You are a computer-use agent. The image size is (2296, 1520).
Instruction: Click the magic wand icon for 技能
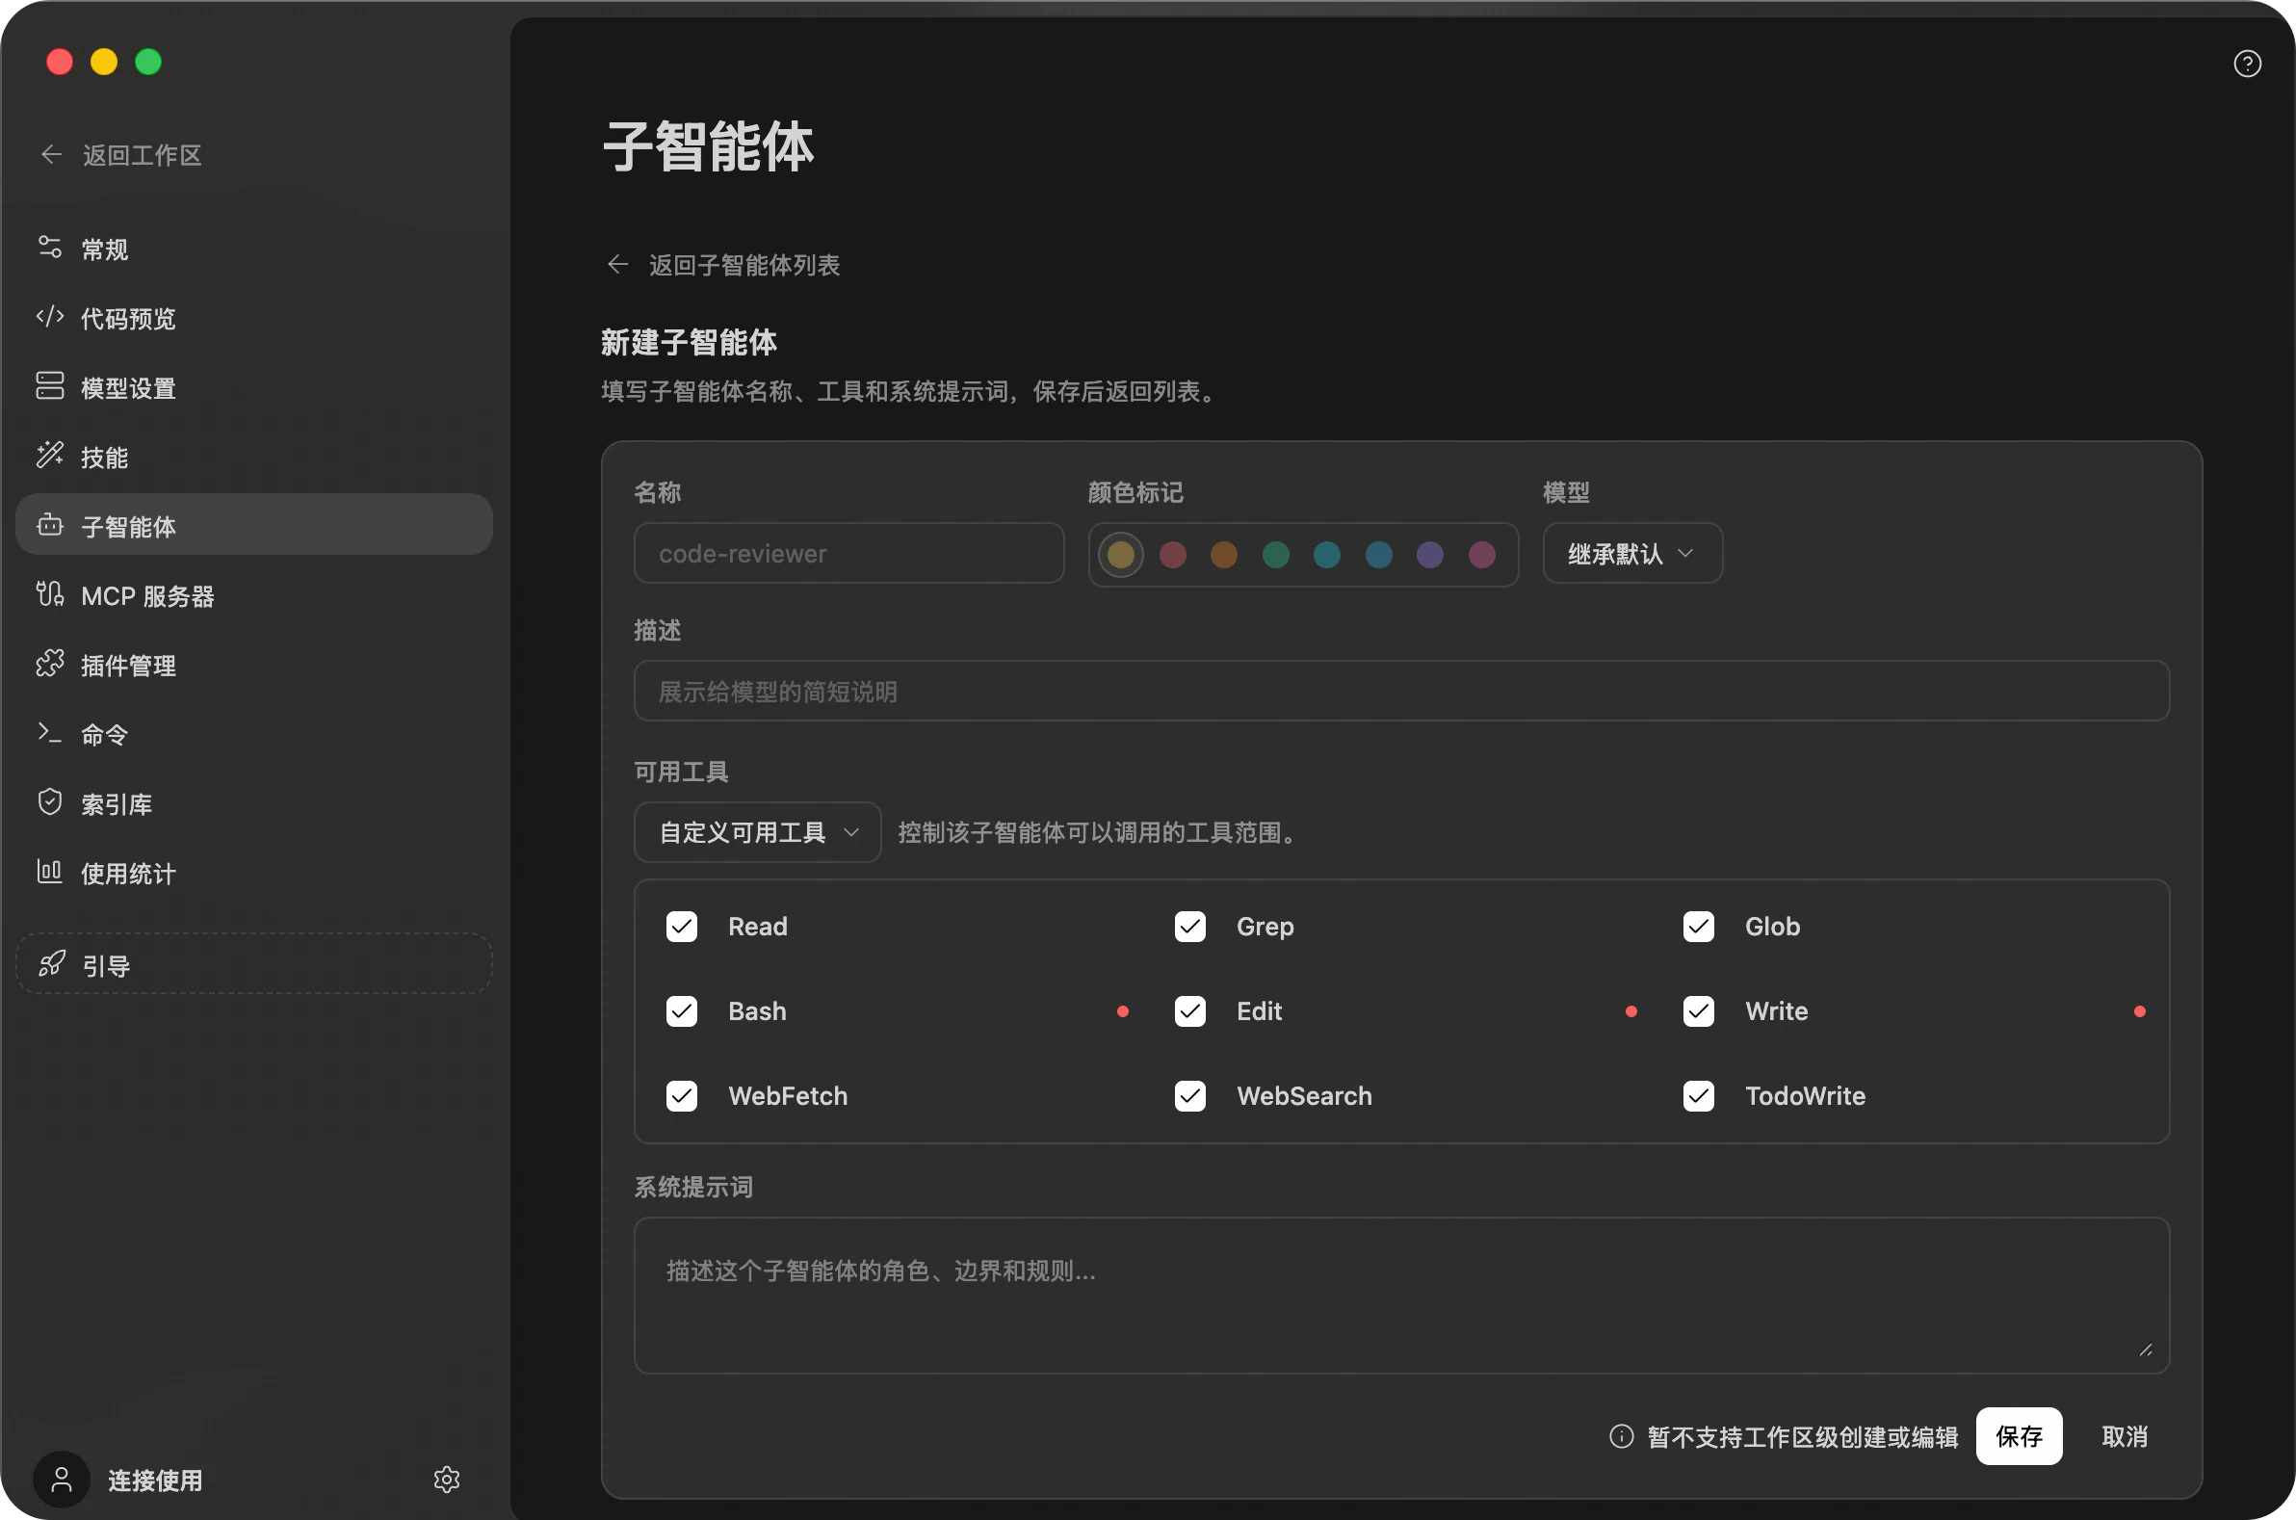49,456
